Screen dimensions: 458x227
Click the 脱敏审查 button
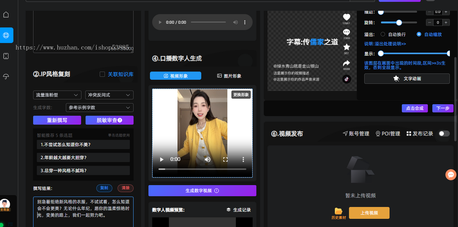(x=110, y=120)
